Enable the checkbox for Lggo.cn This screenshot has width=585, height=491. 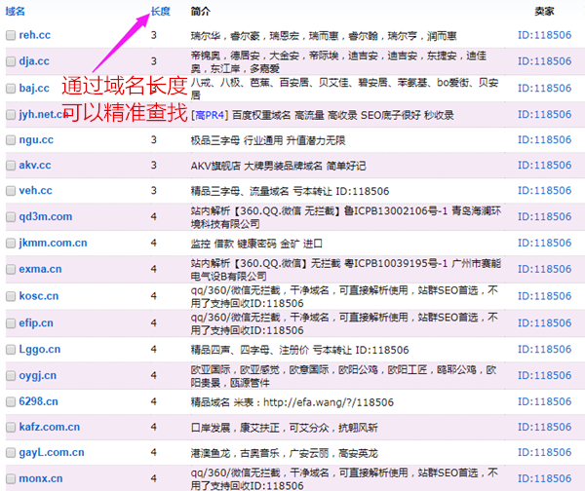point(10,349)
